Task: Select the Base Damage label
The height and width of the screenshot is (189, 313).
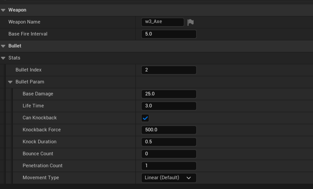Action: click(x=38, y=94)
